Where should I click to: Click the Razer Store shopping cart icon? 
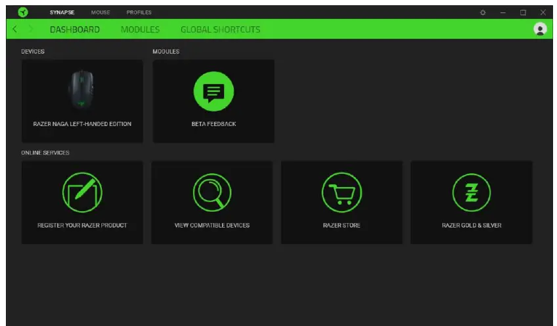(342, 192)
